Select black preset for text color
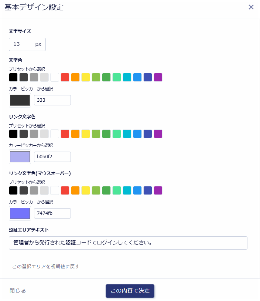Image resolution: width=260 pixels, height=301 pixels. pyautogui.click(x=13, y=77)
